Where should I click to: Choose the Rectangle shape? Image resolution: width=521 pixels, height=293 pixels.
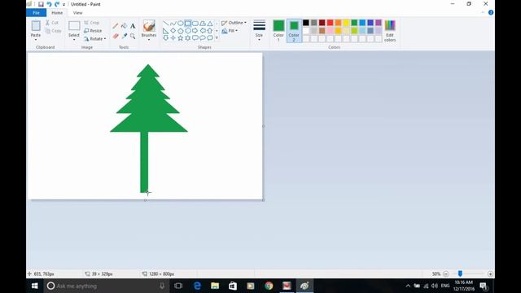188,24
